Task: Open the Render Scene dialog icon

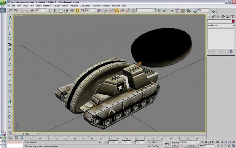Action: [x=195, y=11]
